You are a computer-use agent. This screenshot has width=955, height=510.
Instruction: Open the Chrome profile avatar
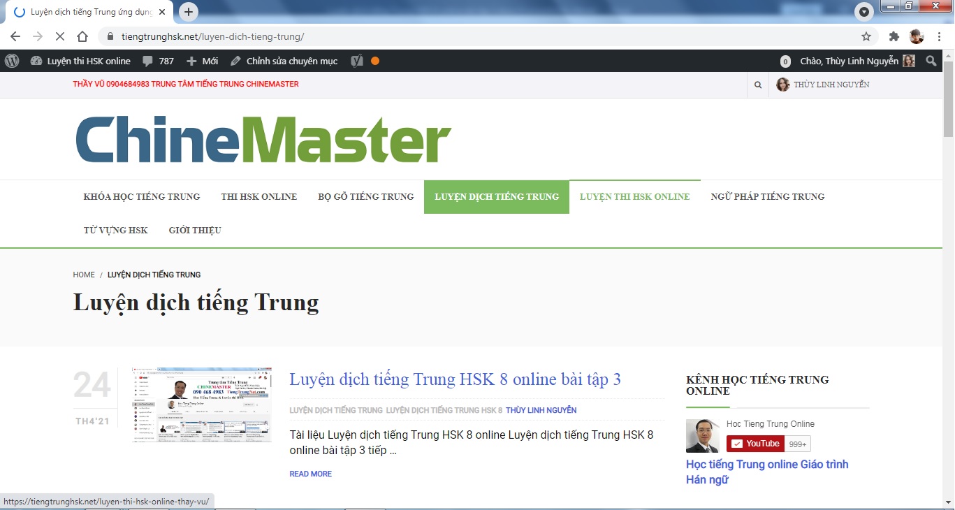917,36
